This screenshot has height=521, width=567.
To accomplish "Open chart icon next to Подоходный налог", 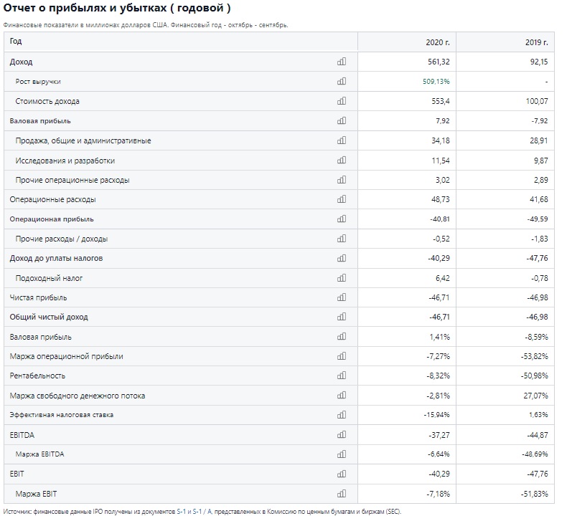I will (x=342, y=277).
